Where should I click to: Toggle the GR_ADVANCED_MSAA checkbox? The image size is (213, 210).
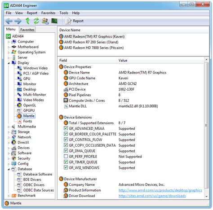click(66, 128)
